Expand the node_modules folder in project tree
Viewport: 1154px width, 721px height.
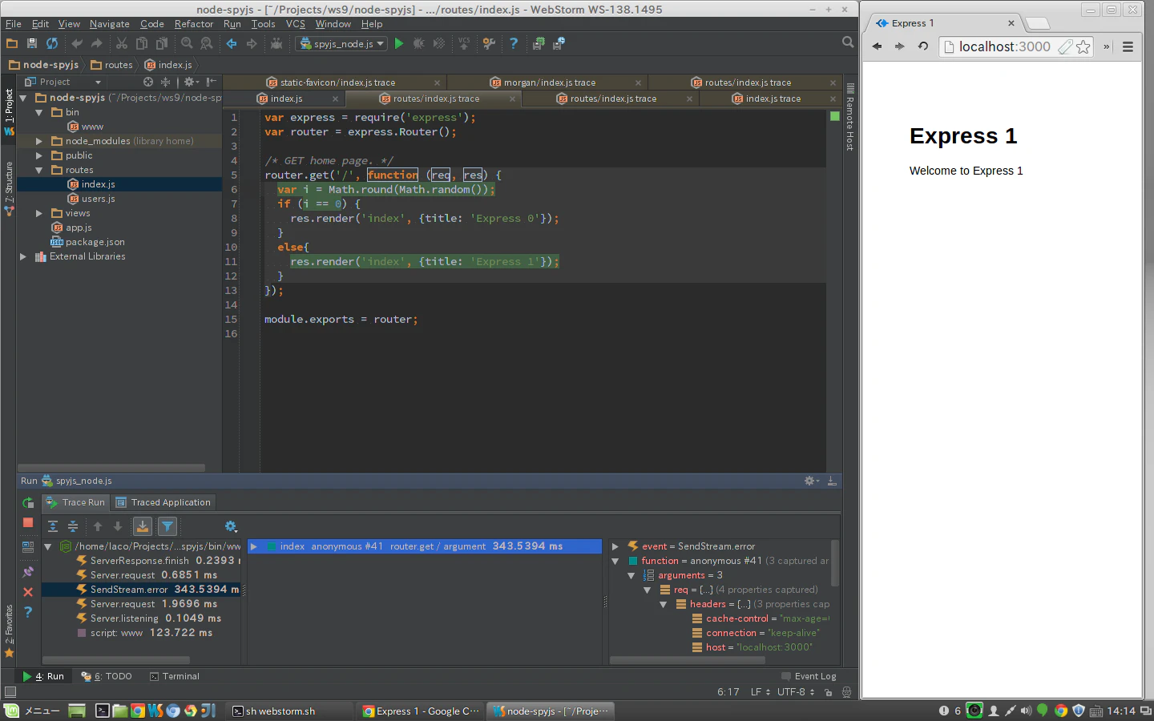click(x=38, y=141)
